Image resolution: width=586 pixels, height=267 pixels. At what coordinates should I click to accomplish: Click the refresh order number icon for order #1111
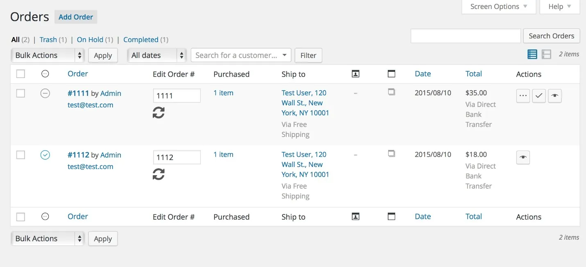coord(158,112)
